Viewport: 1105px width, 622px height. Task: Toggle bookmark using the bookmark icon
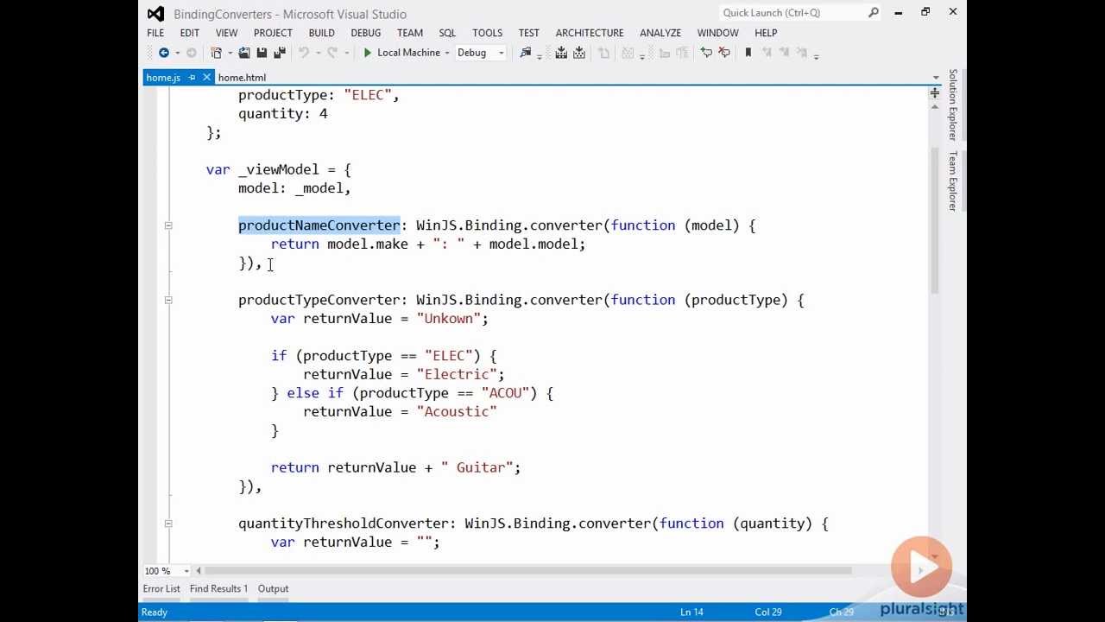point(748,53)
